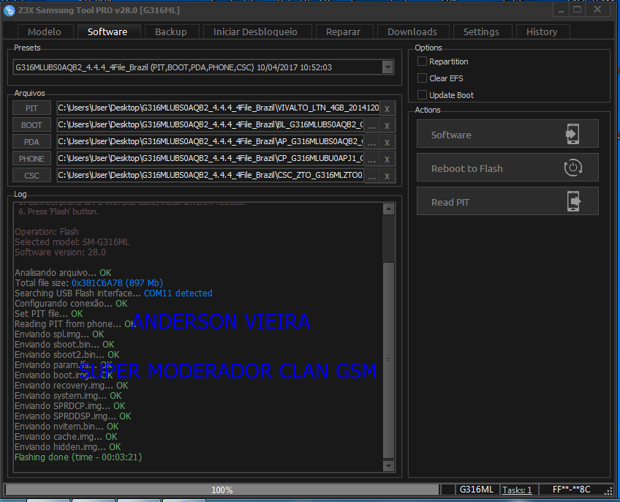This screenshot has height=502, width=620.
Task: Click the BOOT file path field
Action: 211,125
